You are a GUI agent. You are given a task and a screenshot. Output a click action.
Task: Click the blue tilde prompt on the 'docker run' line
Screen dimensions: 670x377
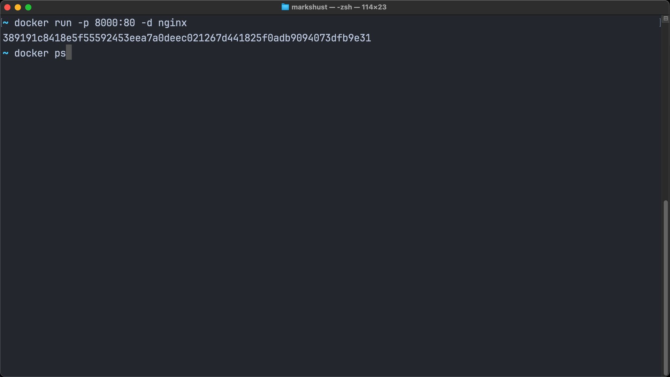[x=6, y=23]
